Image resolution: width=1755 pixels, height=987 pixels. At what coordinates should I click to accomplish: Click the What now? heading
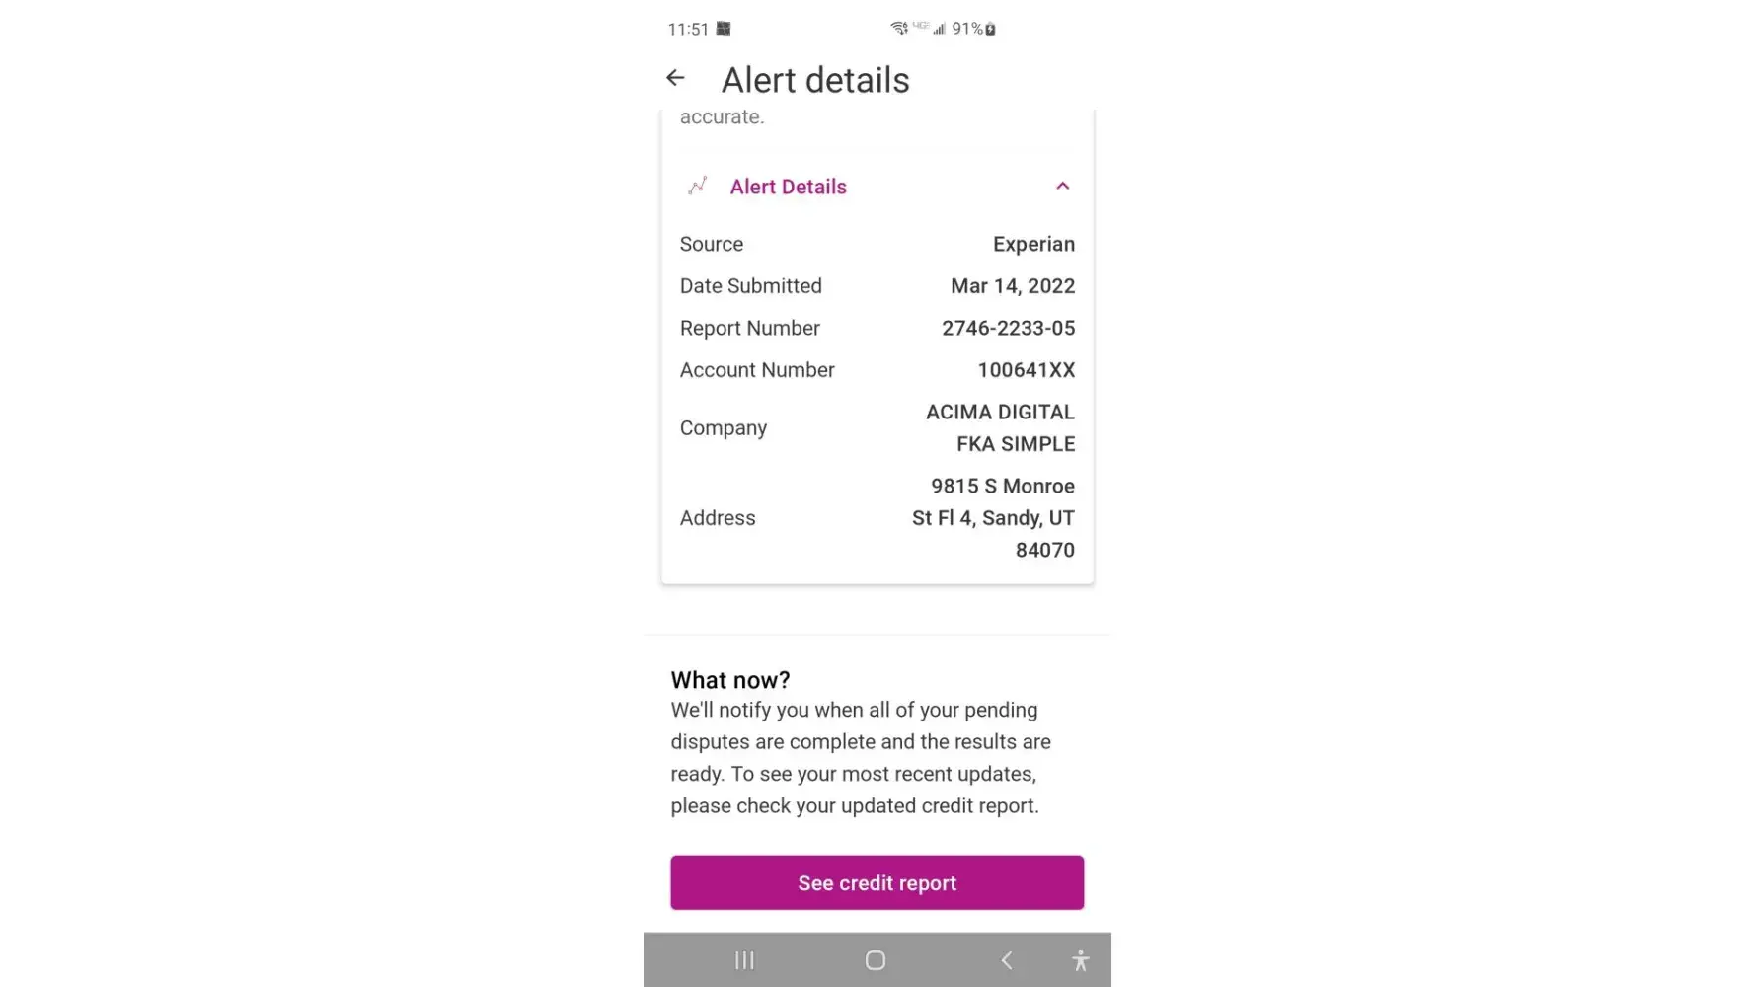(x=730, y=680)
